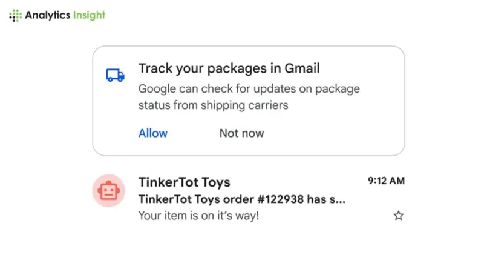Click the word 'Google' in the card description
Image resolution: width=484 pixels, height=269 pixels.
tap(157, 89)
